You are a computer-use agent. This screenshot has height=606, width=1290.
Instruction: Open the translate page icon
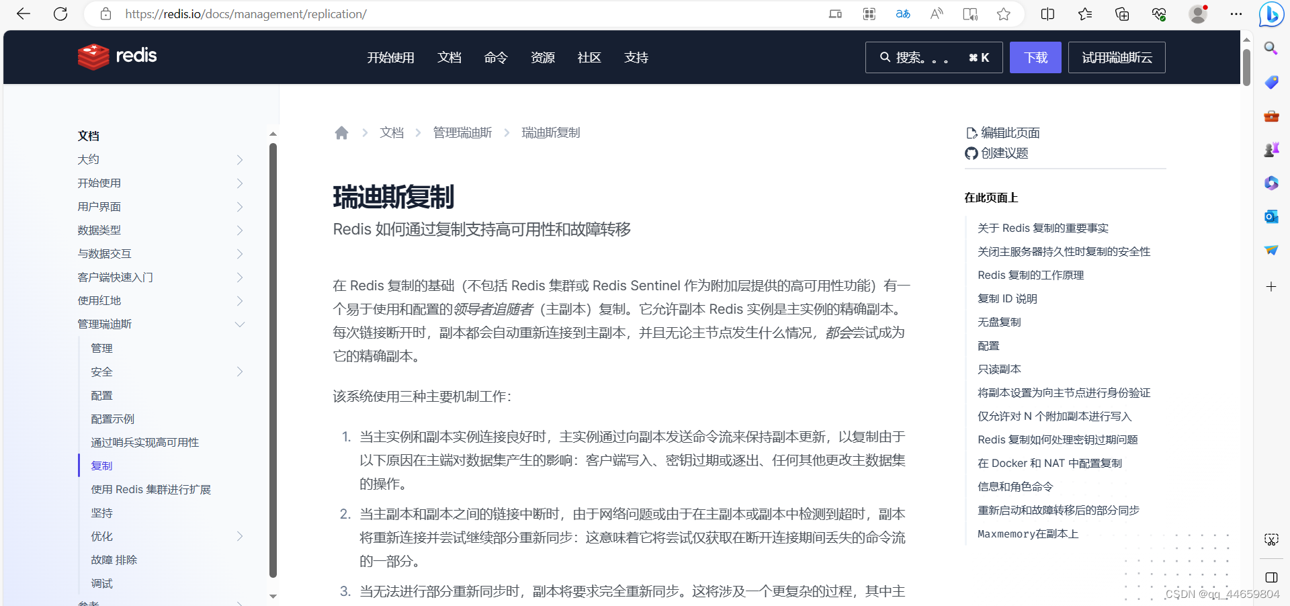click(903, 14)
